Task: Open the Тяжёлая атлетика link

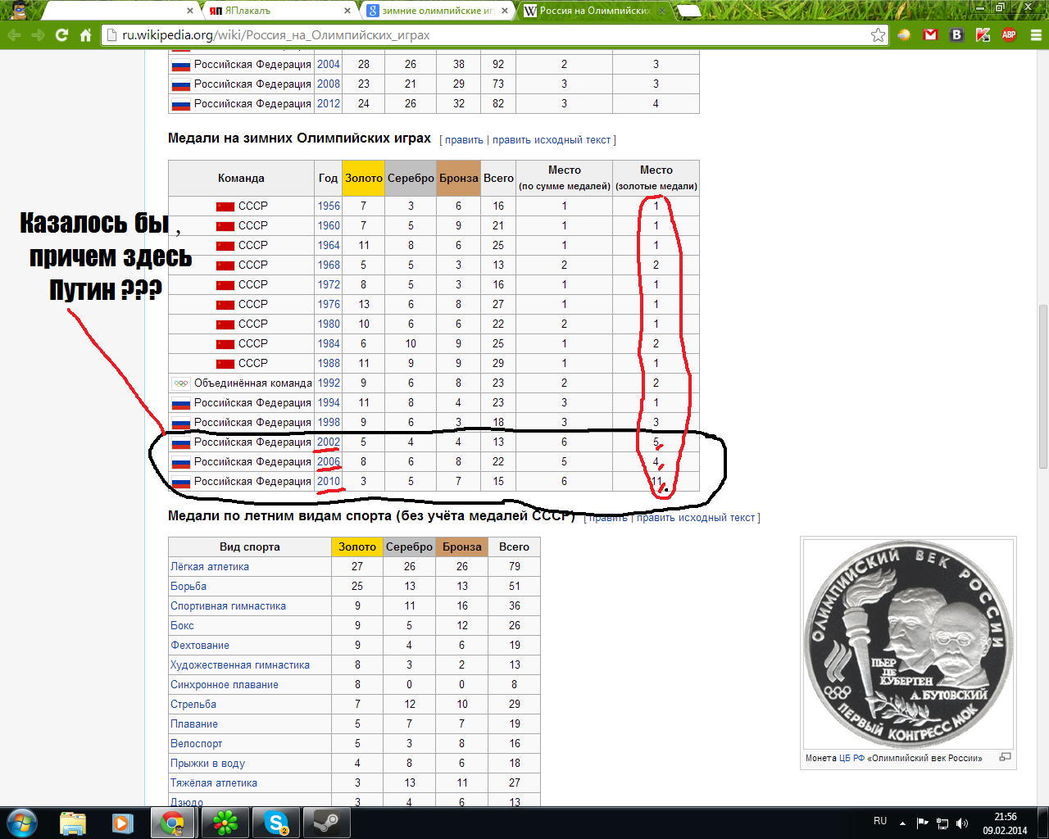Action: (x=214, y=783)
